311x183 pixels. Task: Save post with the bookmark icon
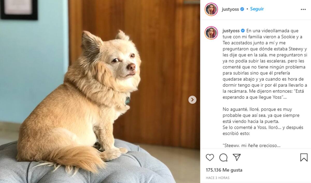pos(304,157)
